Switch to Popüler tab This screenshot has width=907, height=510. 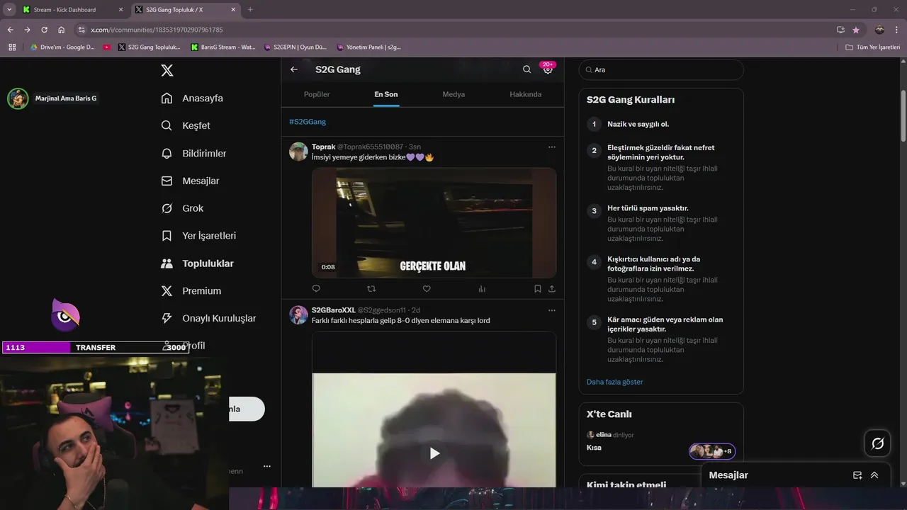tap(317, 94)
